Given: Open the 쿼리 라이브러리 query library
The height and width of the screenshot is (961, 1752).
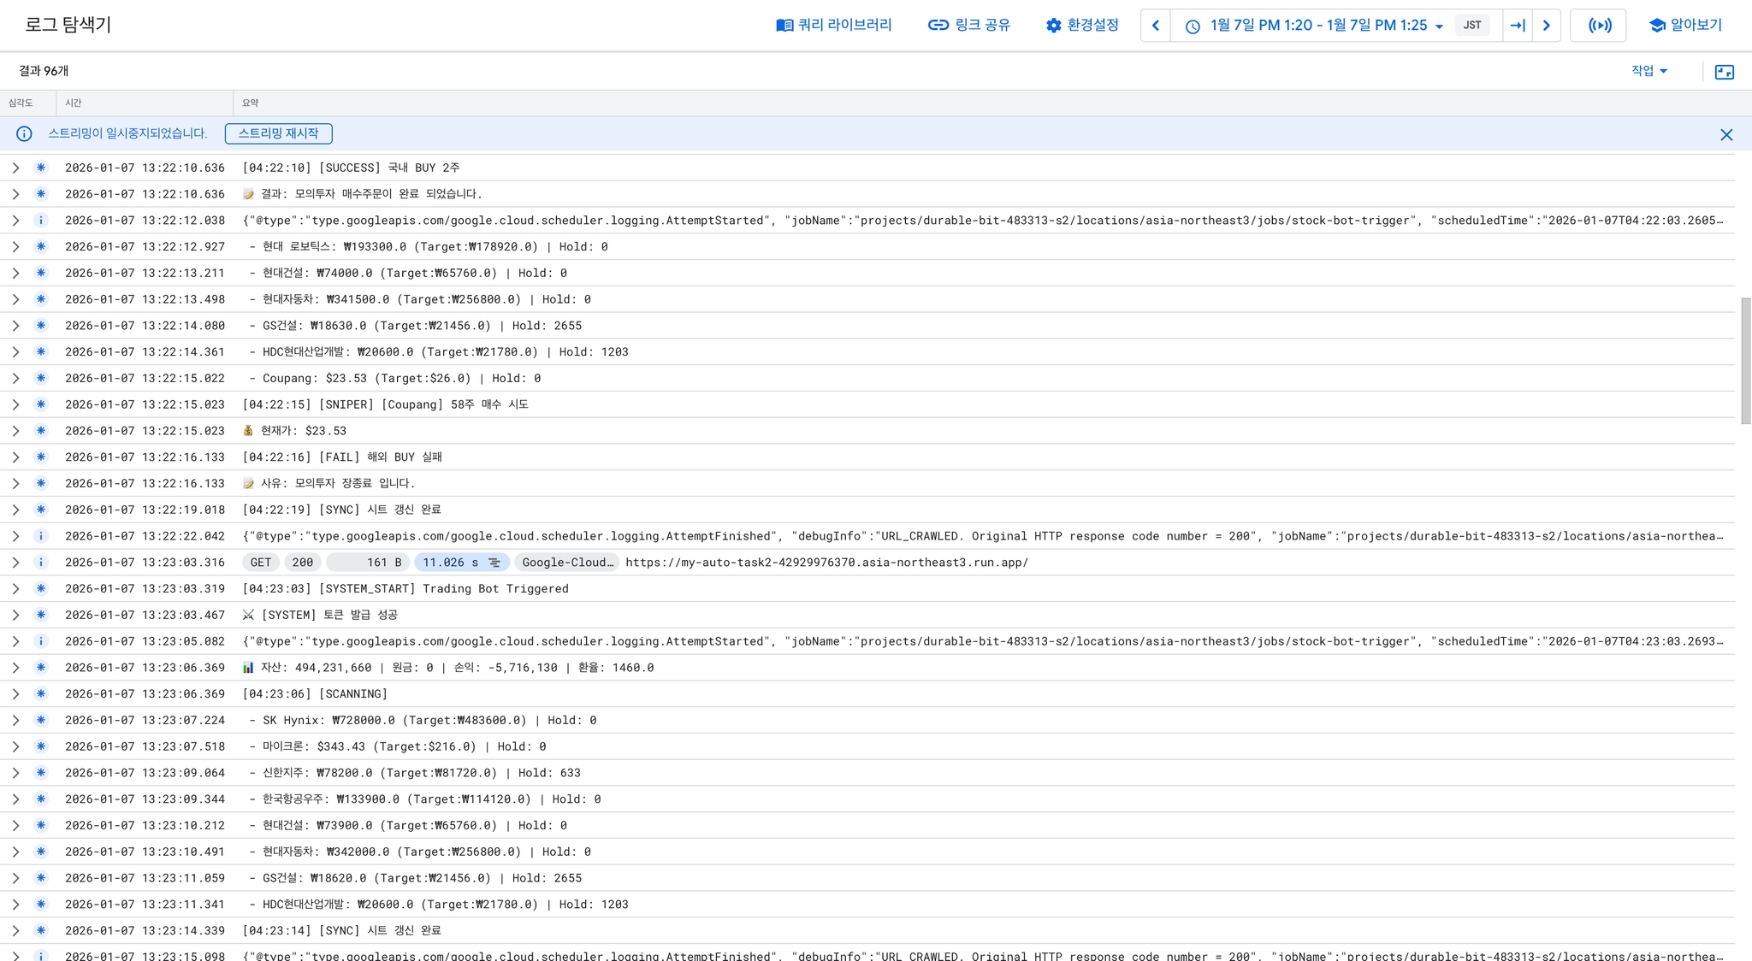Looking at the screenshot, I should click(833, 25).
